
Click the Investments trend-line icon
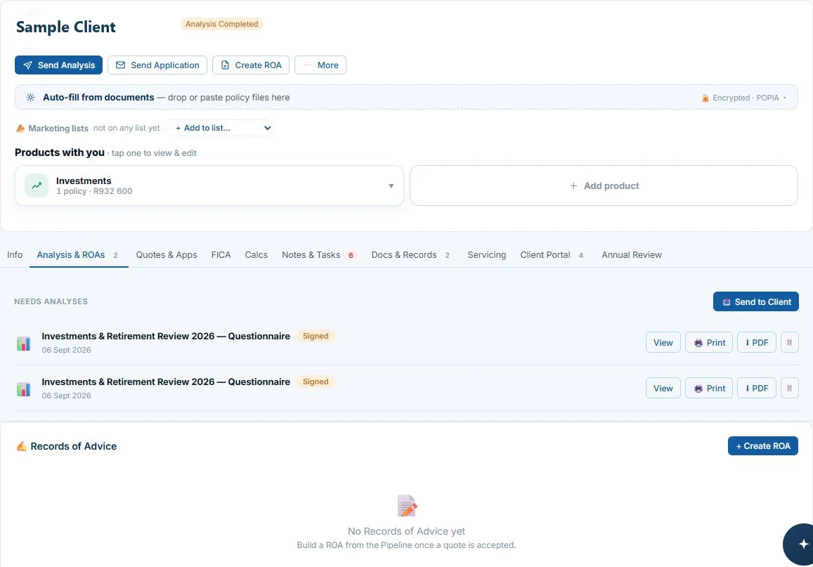pyautogui.click(x=37, y=185)
